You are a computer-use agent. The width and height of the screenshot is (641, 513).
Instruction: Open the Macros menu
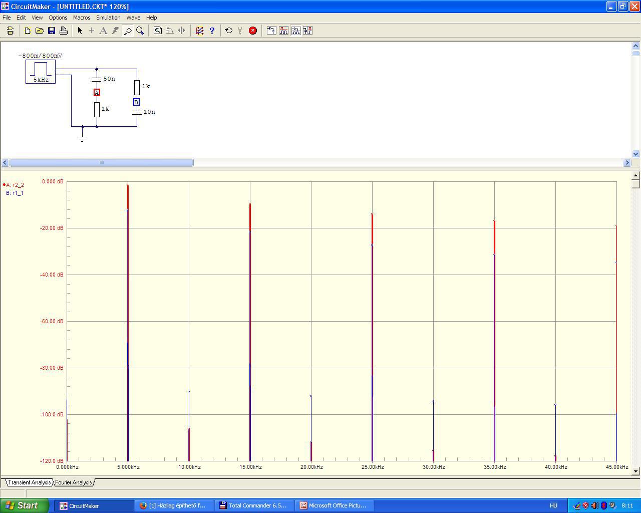coord(82,18)
